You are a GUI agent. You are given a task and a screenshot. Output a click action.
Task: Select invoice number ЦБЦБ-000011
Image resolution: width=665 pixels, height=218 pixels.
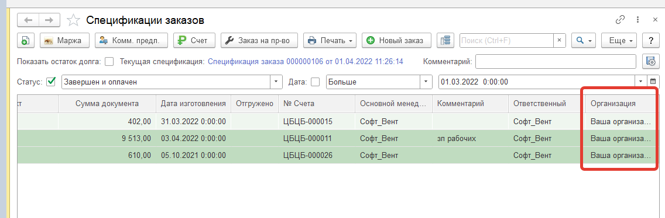click(316, 138)
